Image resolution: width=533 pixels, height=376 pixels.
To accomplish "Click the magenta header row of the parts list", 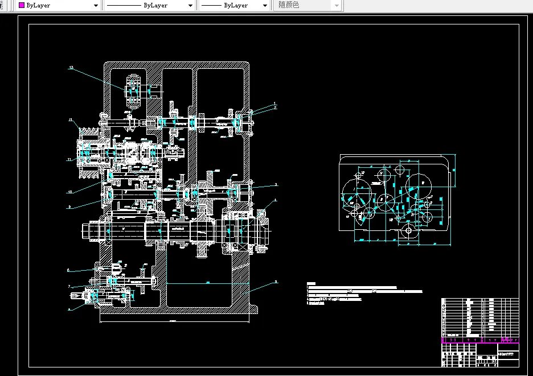I will coord(480,340).
